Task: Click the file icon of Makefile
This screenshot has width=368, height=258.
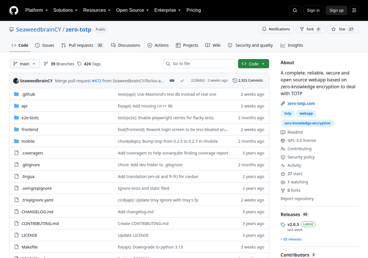Action: pos(17,247)
